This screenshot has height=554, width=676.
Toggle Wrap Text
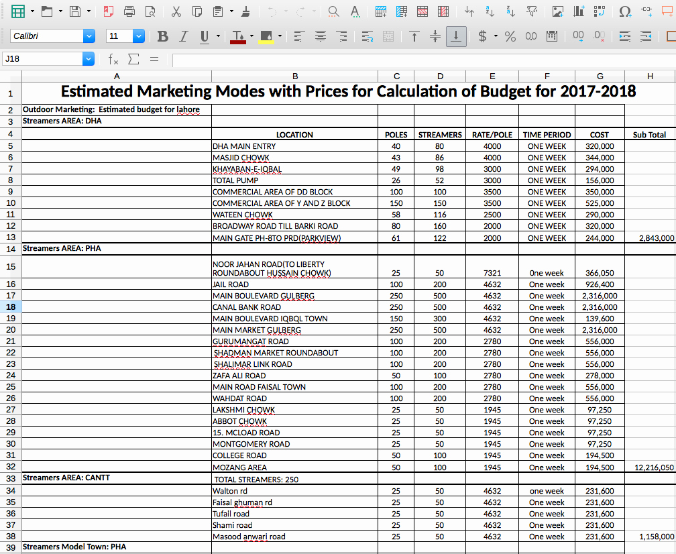pos(368,37)
